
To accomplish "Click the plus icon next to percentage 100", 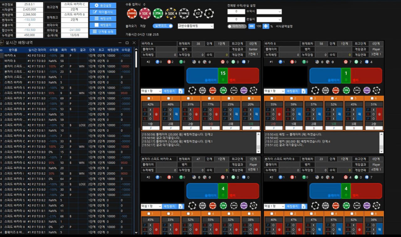I will [x=266, y=26].
